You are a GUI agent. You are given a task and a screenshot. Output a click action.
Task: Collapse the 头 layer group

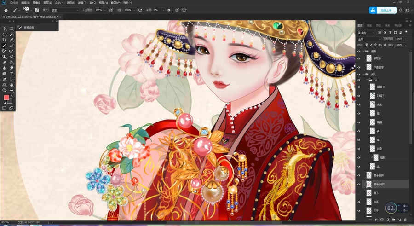click(367, 80)
